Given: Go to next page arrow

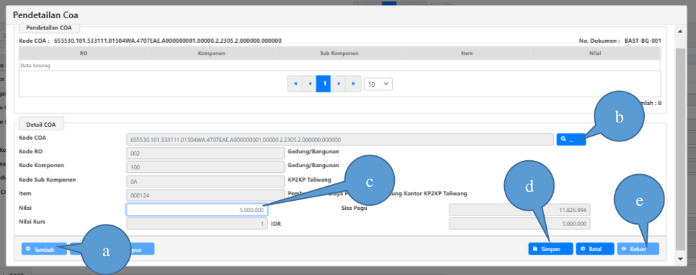Looking at the screenshot, I should pos(339,83).
